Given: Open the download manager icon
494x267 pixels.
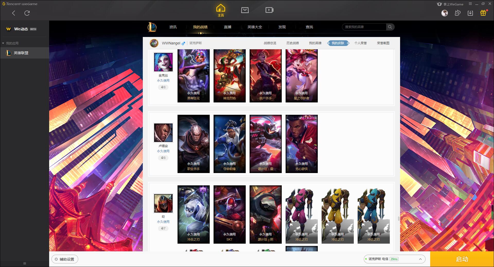Looking at the screenshot, I should 470,13.
